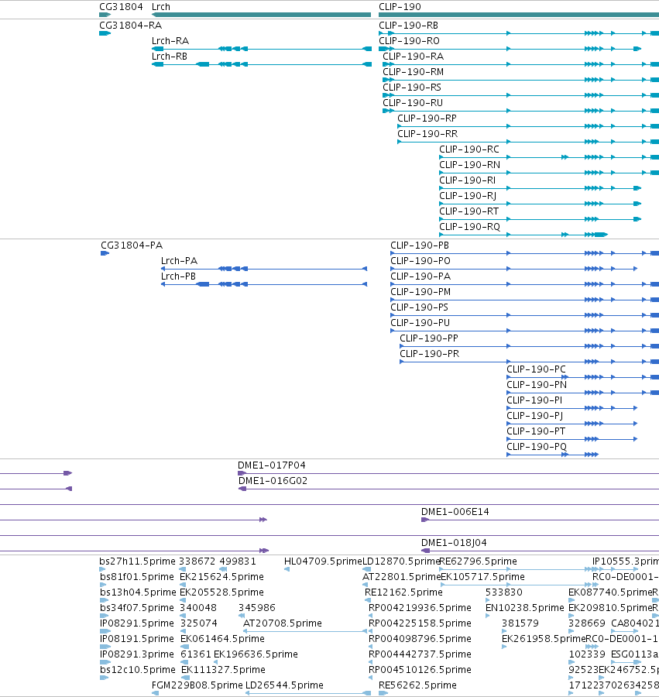
Task: Select EST RP004219936.5prime
Action: pos(420,608)
